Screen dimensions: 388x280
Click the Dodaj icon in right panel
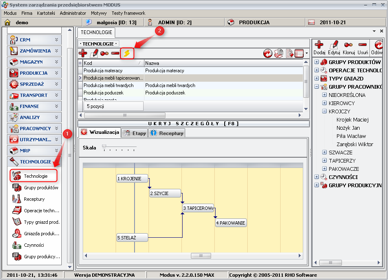click(x=319, y=45)
